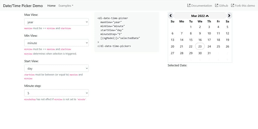Select March 8 in the calendar

tap(191, 33)
